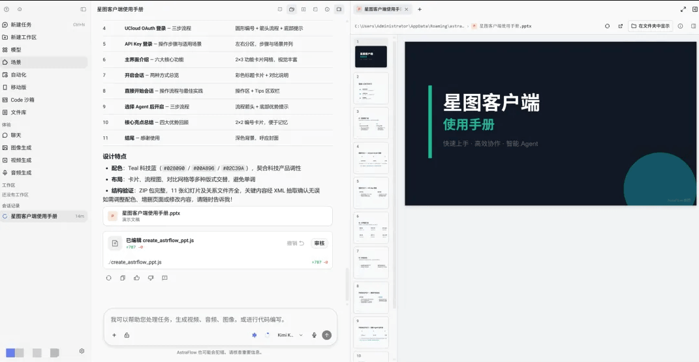Collapse the left sidebar panel
The height and width of the screenshot is (362, 699).
point(83,9)
